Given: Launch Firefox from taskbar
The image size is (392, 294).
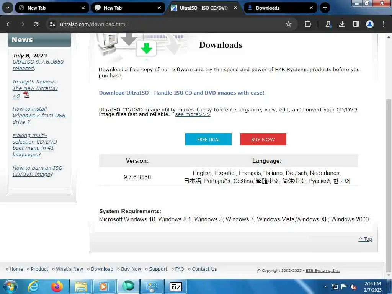Looking at the screenshot, I should point(57,286).
